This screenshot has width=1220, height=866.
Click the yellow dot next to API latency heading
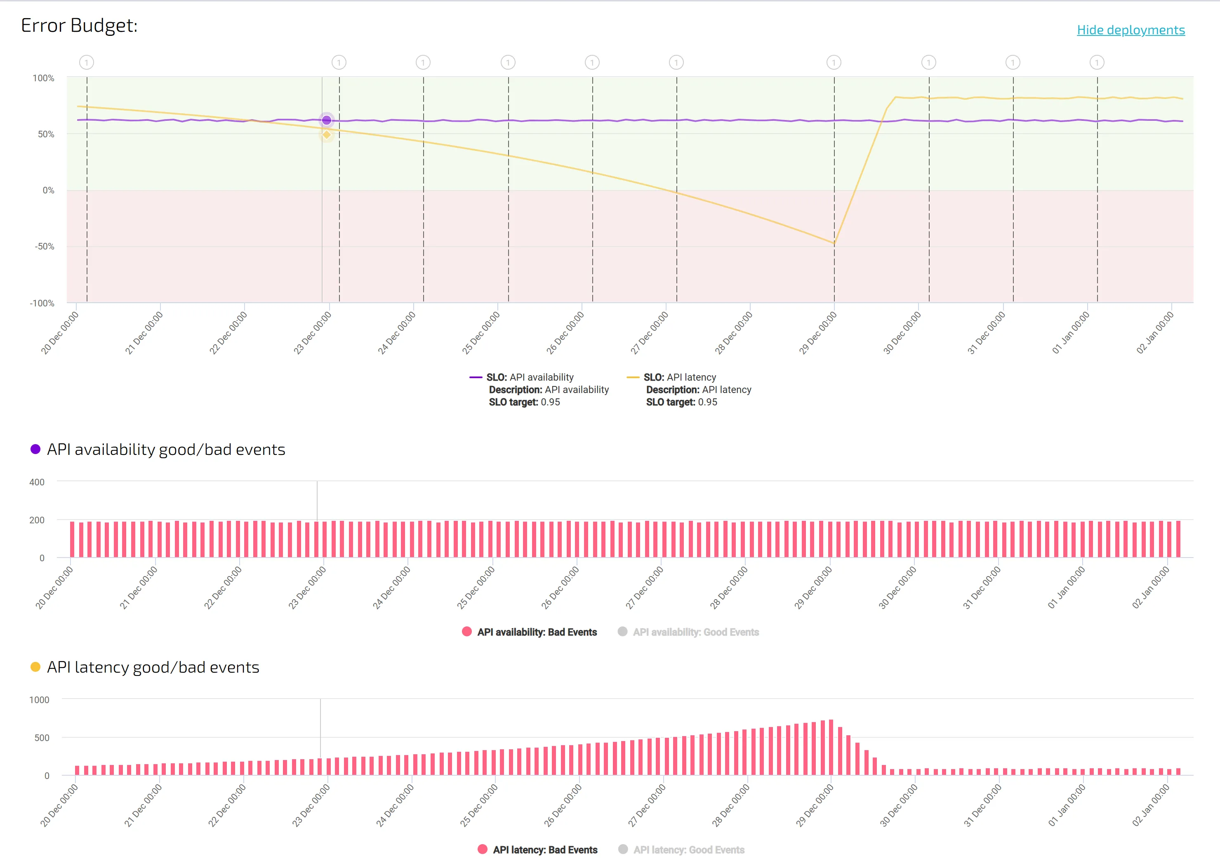[35, 666]
